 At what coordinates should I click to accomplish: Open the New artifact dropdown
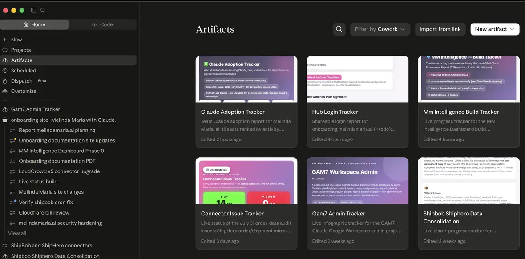(495, 29)
